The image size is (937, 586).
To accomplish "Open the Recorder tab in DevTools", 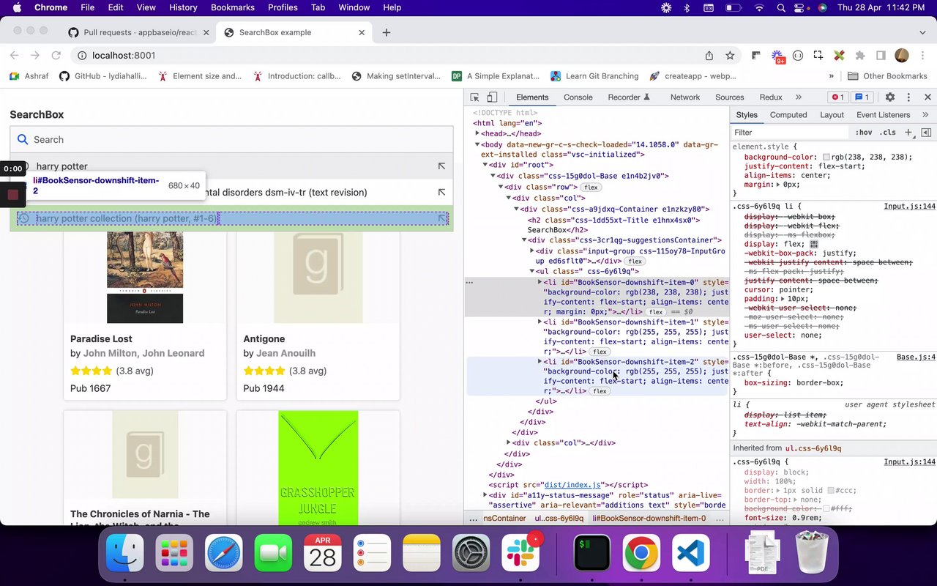I will (629, 97).
